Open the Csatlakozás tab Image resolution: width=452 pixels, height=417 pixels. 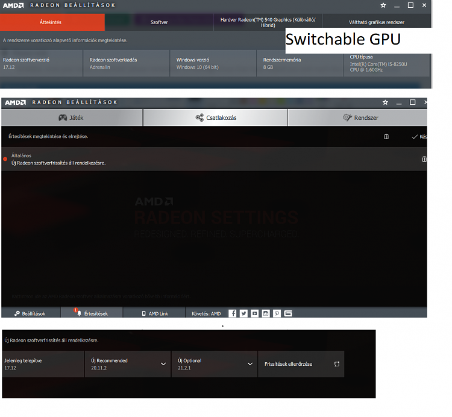point(215,118)
